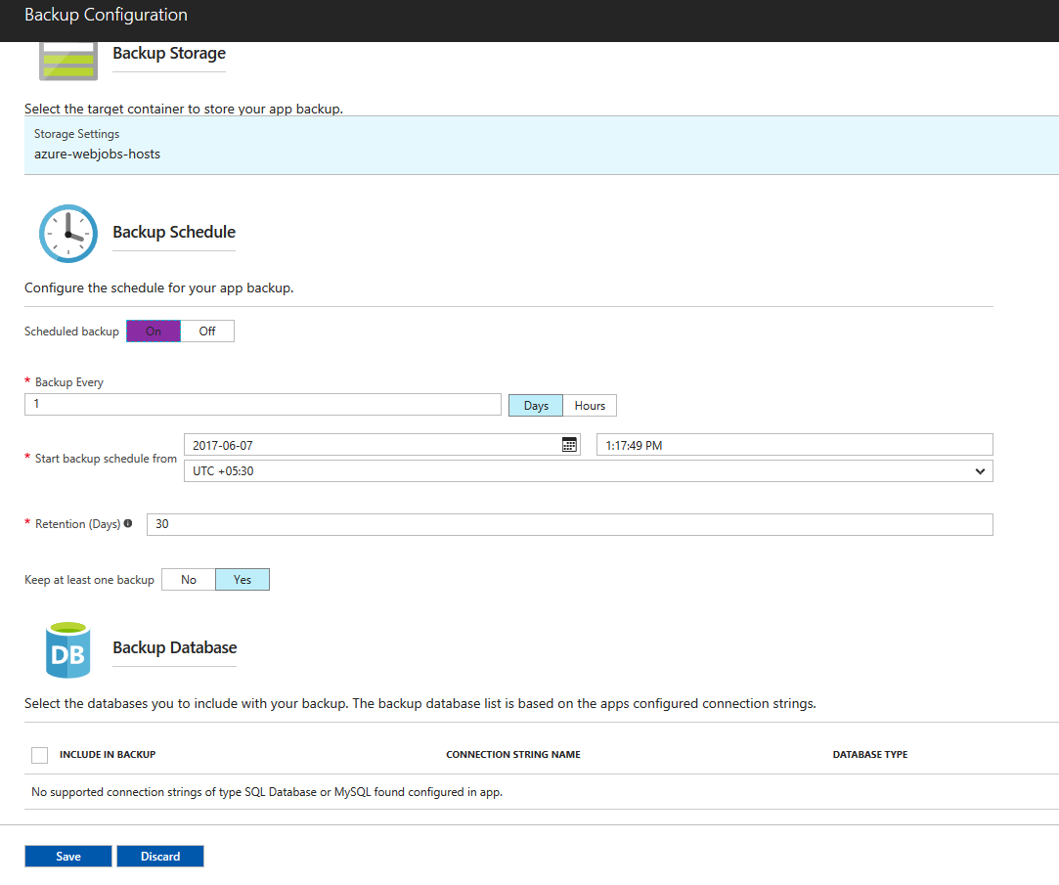Click the Retention info icon
Viewport: 1059px width, 885px height.
click(x=128, y=524)
